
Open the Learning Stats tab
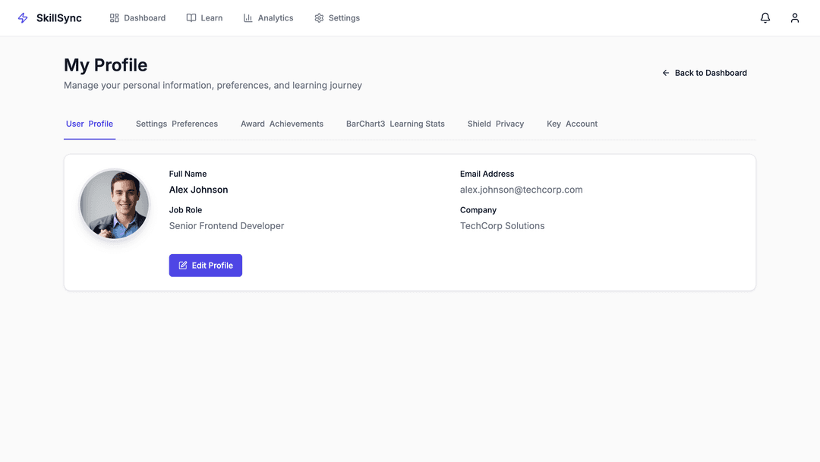pyautogui.click(x=396, y=124)
